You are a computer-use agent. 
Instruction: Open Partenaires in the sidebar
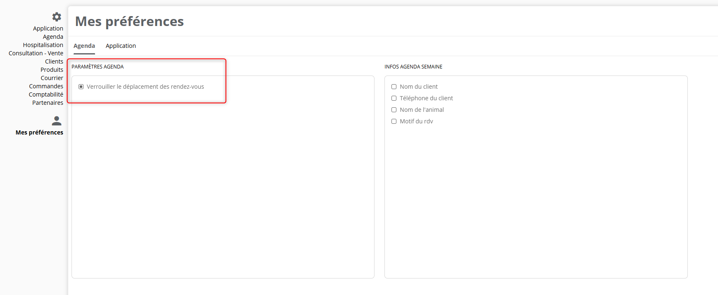click(48, 103)
